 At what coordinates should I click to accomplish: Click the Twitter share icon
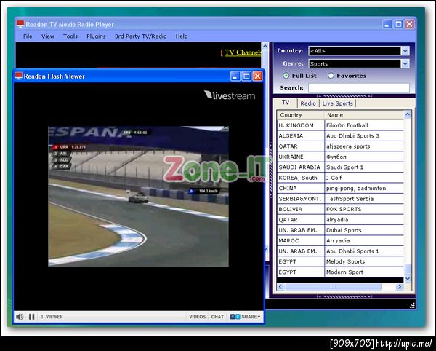pos(238,317)
